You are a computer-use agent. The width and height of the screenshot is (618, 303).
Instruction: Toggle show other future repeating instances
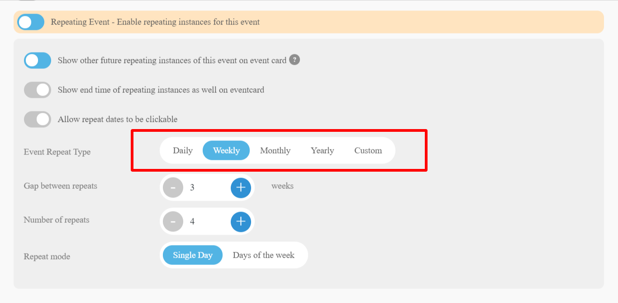click(x=38, y=60)
